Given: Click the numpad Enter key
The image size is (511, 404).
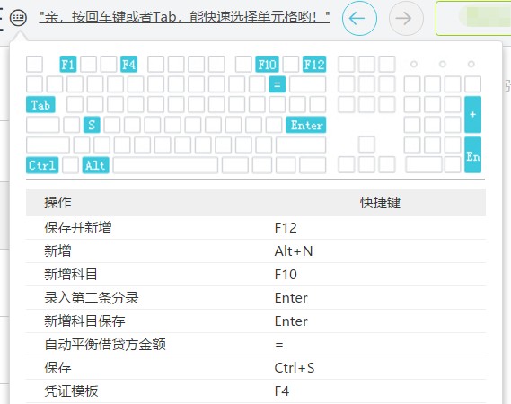Looking at the screenshot, I should pyautogui.click(x=473, y=155).
